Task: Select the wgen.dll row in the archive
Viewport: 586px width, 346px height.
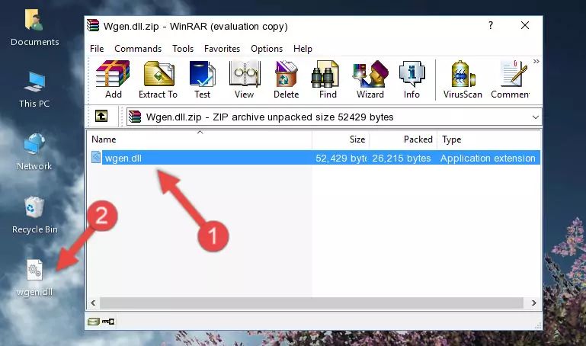Action: pos(315,158)
